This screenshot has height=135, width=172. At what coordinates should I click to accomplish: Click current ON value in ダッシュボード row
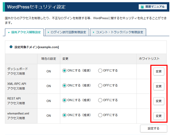[49, 71]
